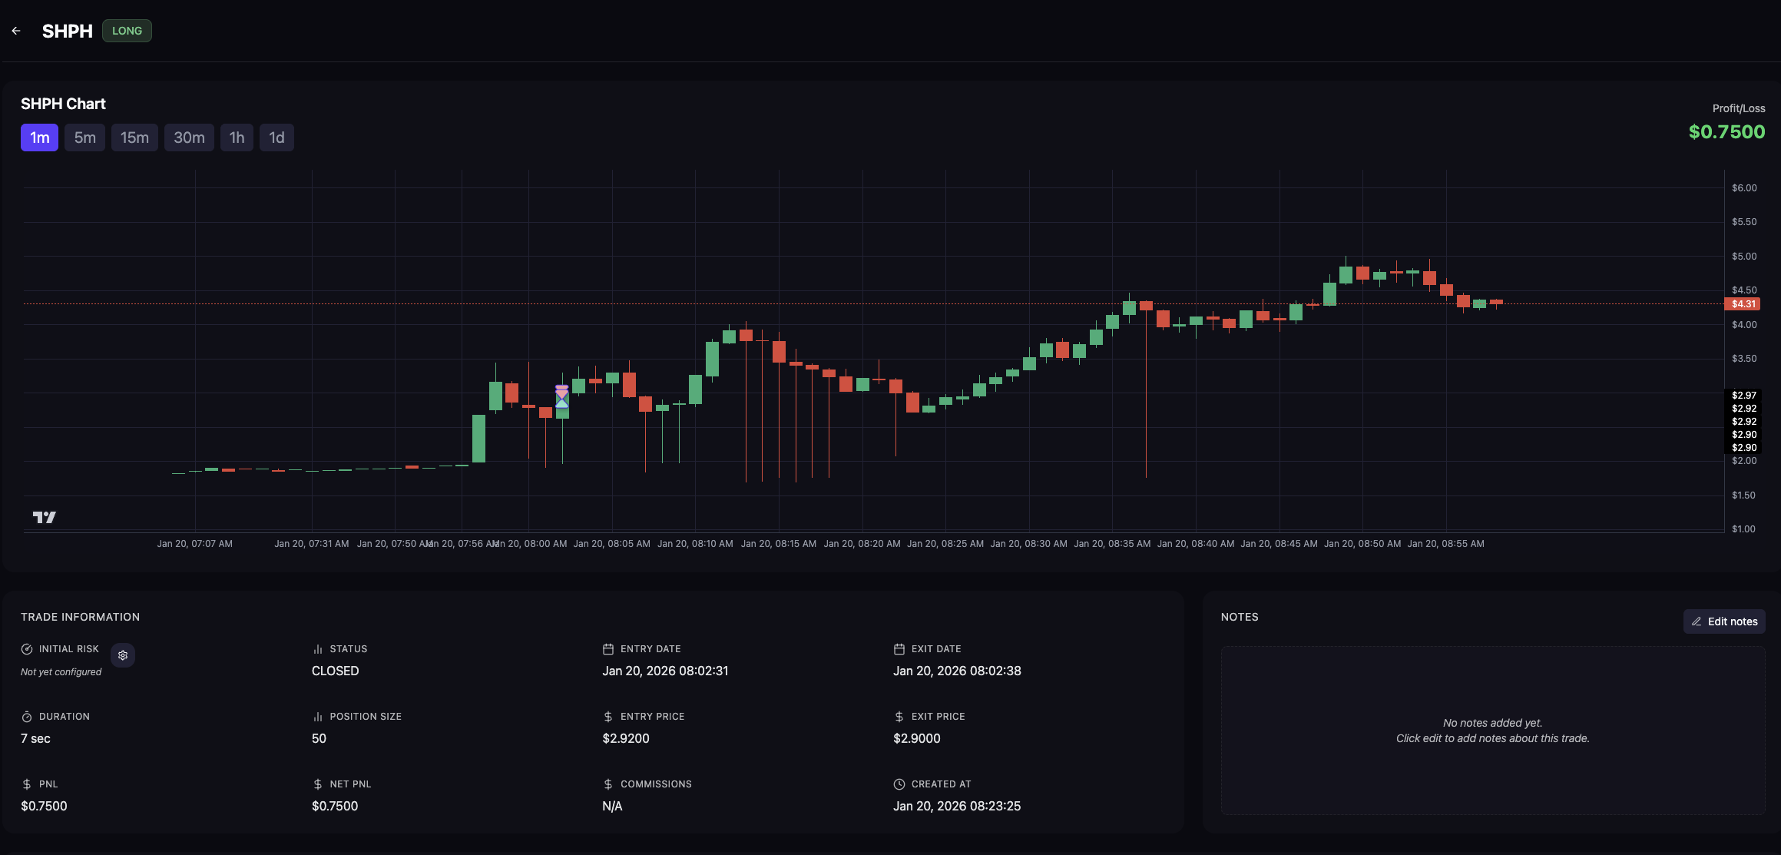Click the TradingView logo on chart
Viewport: 1781px width, 855px height.
tap(45, 517)
